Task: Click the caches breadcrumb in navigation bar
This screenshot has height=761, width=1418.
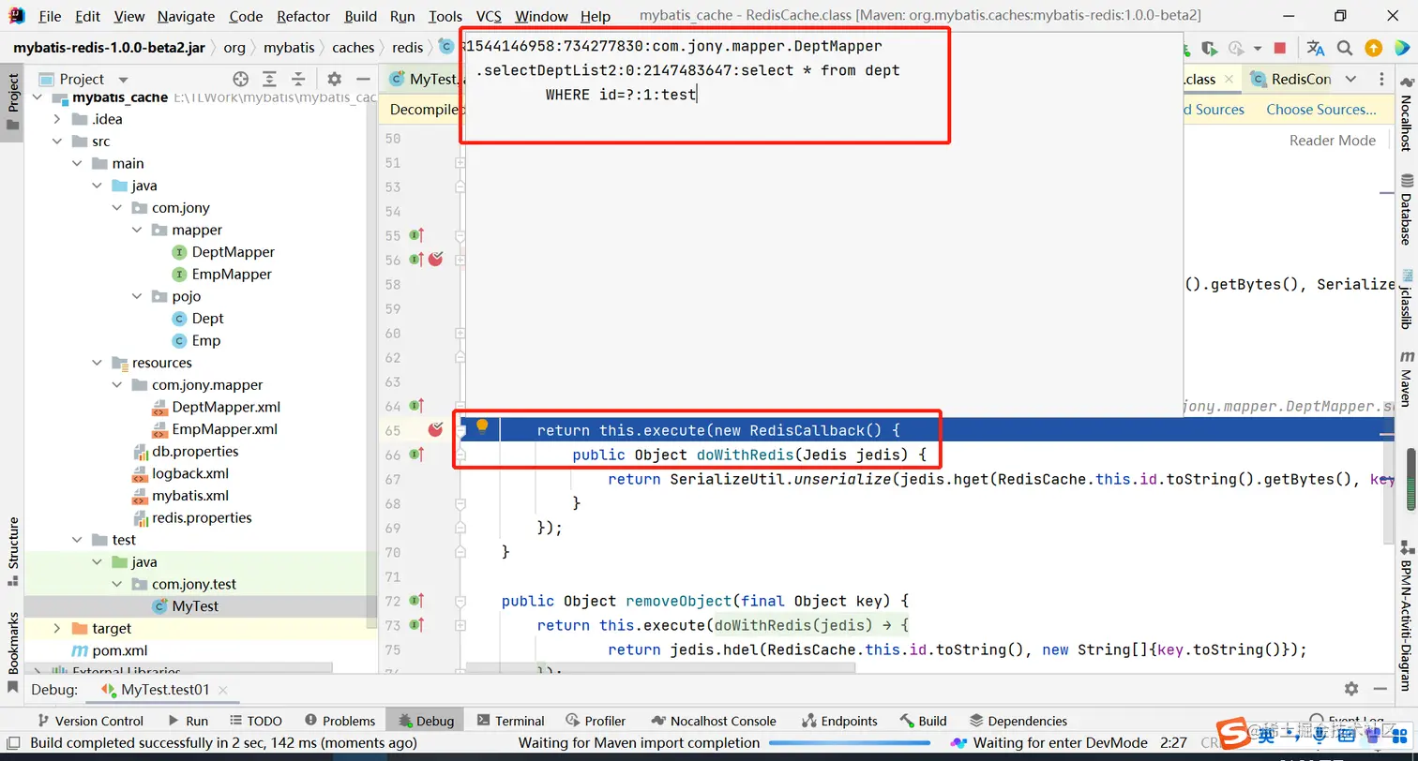Action: click(353, 48)
